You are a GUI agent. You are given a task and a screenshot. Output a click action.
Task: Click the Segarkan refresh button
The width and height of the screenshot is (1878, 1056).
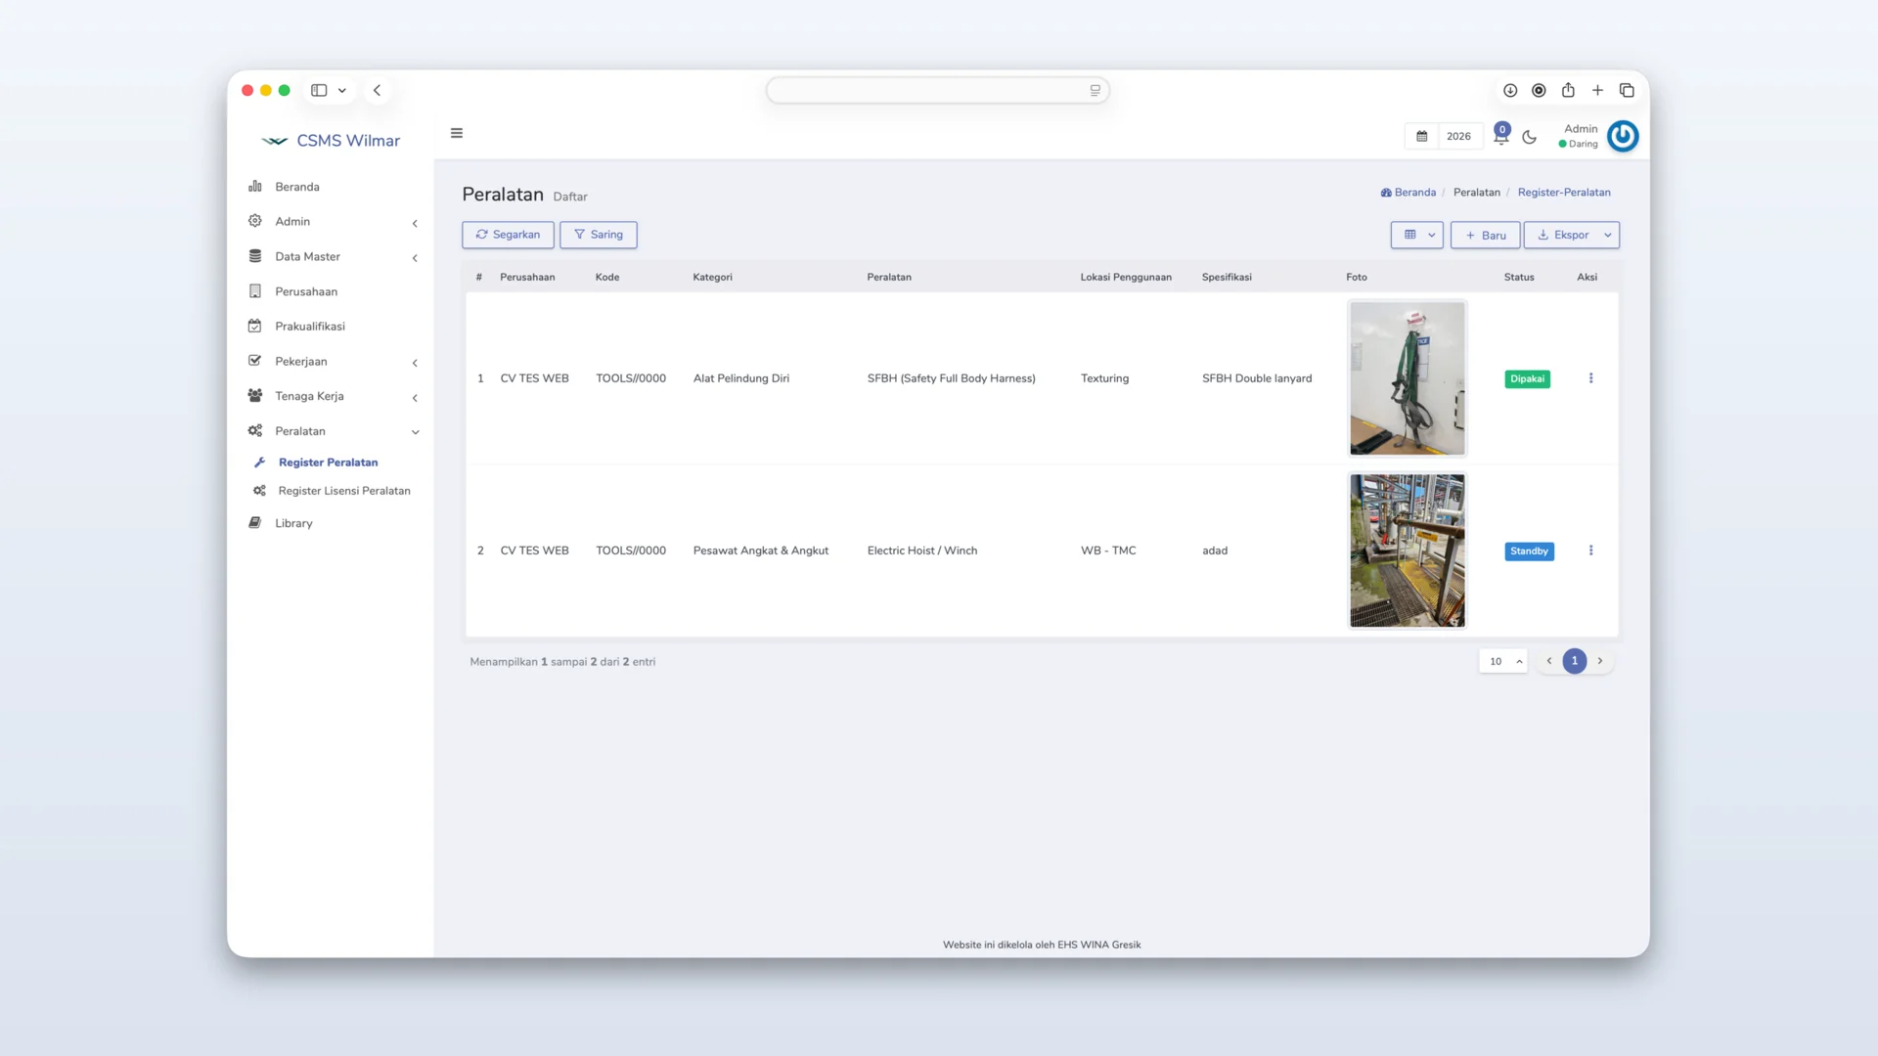pyautogui.click(x=508, y=235)
